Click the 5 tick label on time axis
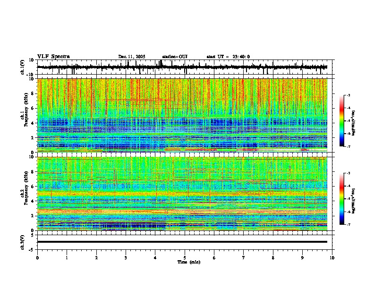The image size is (374, 289). click(x=185, y=258)
